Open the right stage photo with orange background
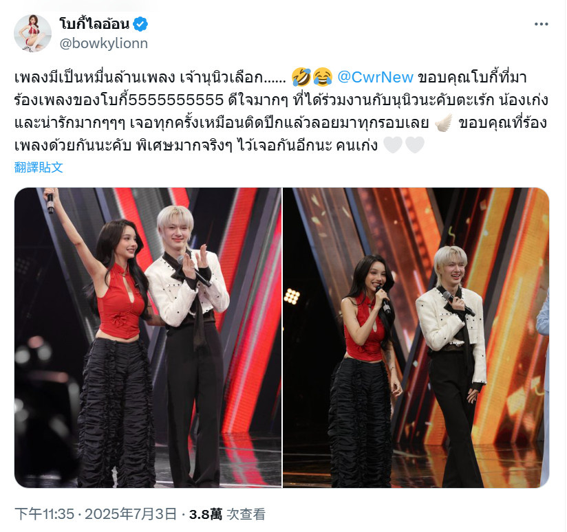Screen dimensions: 567x532 pyautogui.click(x=416, y=337)
